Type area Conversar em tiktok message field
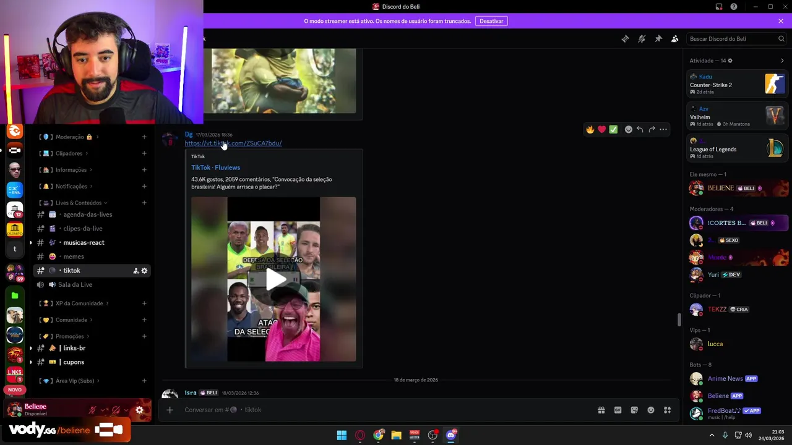Viewport: 792px width, 445px height. click(x=384, y=410)
